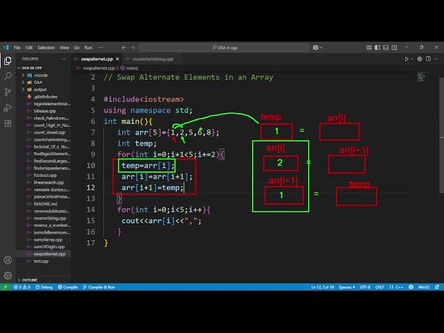
Task: Open bitwase.cpp in explorer
Action: pyautogui.click(x=44, y=111)
